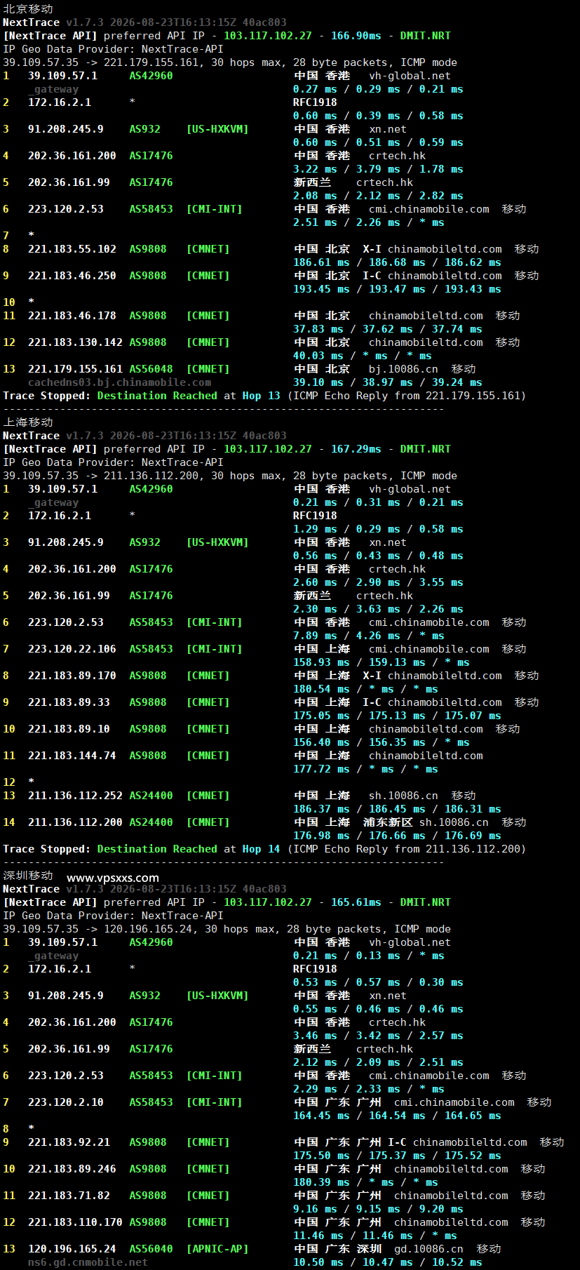Select the 深圳移动 section heading

click(28, 875)
